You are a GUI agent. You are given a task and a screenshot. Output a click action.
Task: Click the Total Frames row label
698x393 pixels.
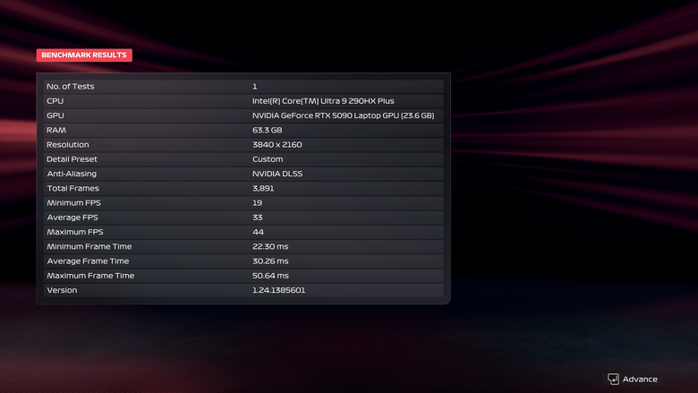click(73, 188)
